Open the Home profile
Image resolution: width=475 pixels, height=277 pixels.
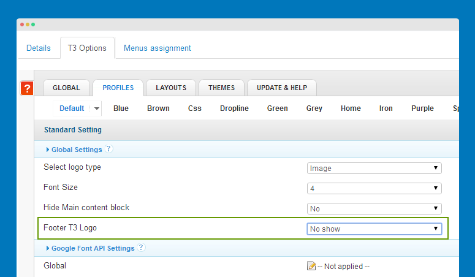pyautogui.click(x=351, y=108)
